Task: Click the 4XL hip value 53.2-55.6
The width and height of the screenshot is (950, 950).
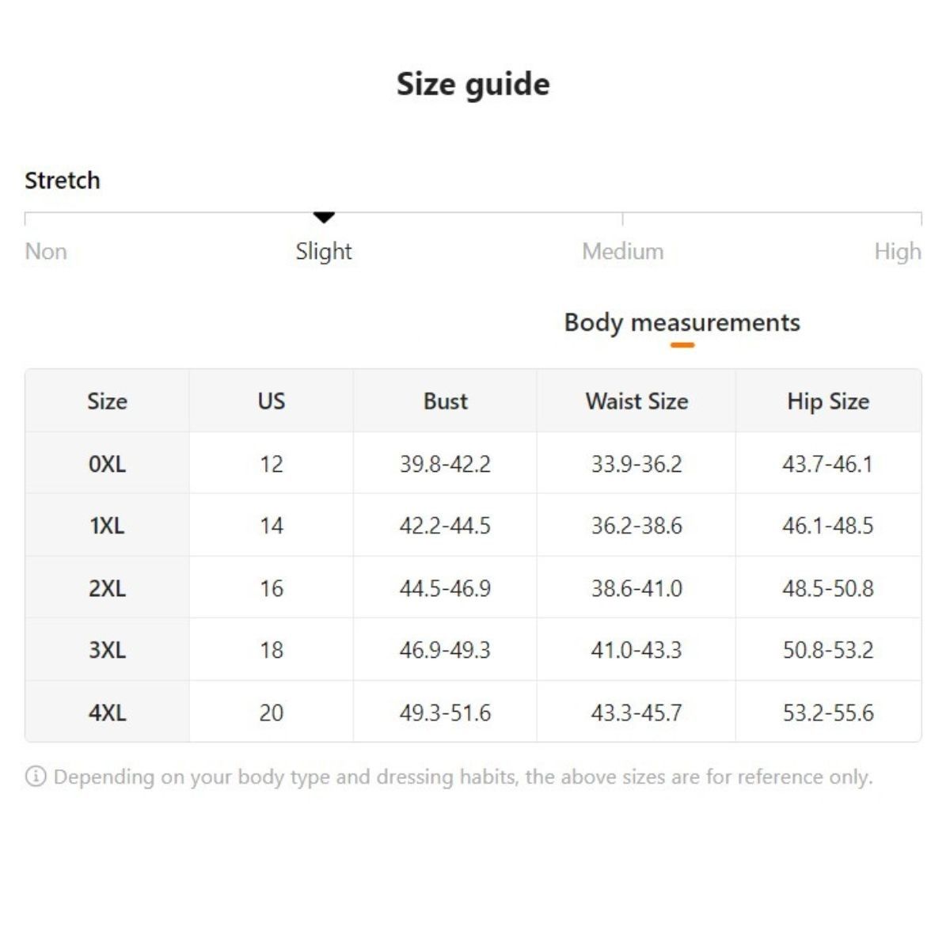Action: (x=828, y=712)
